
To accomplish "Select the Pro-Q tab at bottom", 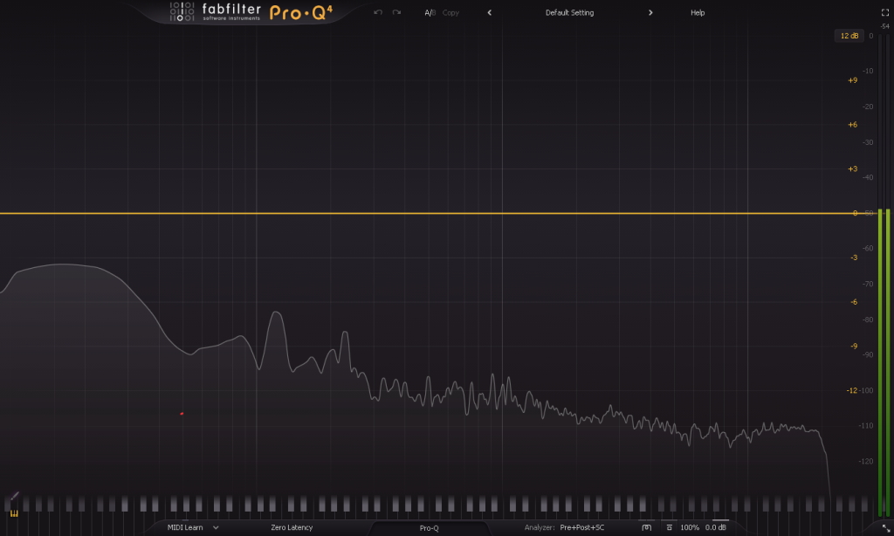I will (x=430, y=528).
